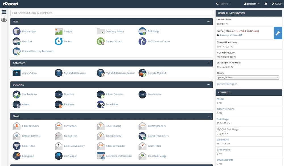284x166 pixels.
Task: Open the Email Accounts envelope icon
Action: pyautogui.click(x=17, y=126)
